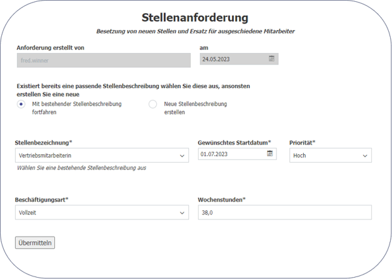Image resolution: width=392 pixels, height=279 pixels.
Task: Click the greyed-out fred.winner field
Action: click(x=105, y=59)
